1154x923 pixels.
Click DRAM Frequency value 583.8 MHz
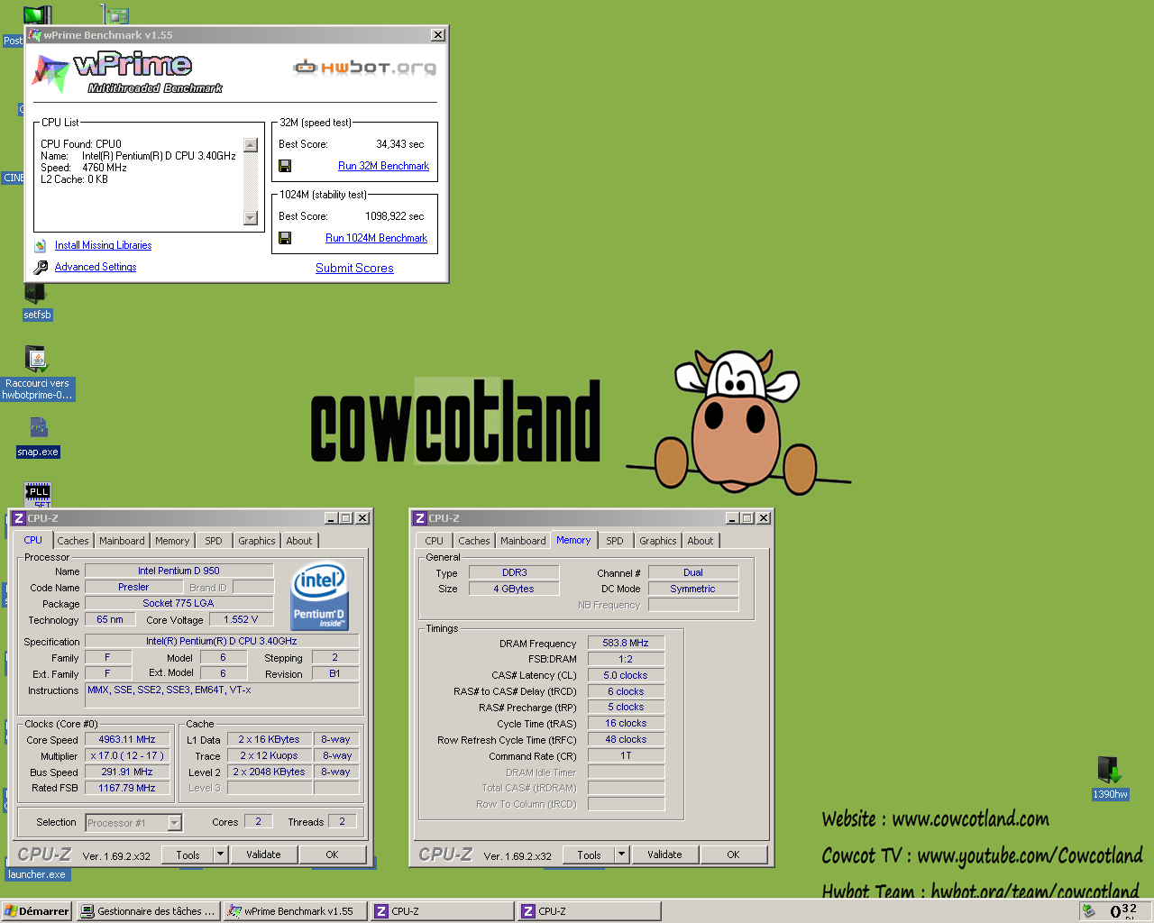coord(626,643)
